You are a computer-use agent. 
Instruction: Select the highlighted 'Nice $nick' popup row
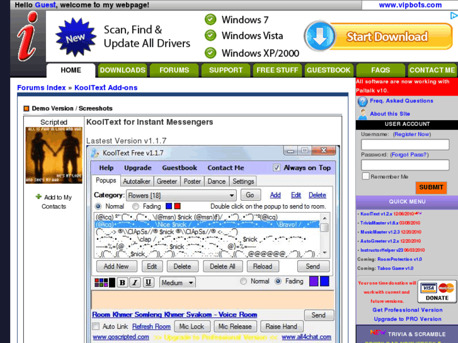(x=207, y=225)
